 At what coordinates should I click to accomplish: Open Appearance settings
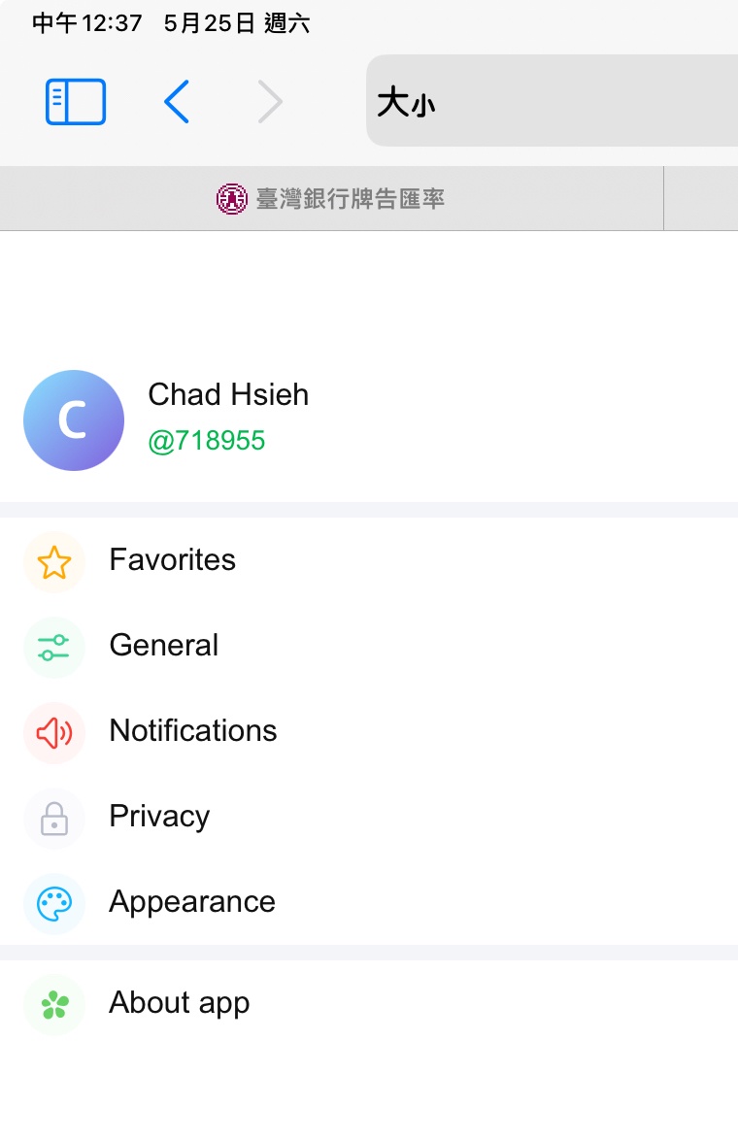point(192,902)
